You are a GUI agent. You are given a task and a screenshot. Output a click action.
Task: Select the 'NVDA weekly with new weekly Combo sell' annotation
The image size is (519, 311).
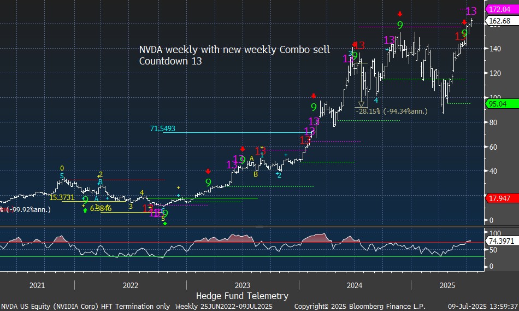(234, 50)
